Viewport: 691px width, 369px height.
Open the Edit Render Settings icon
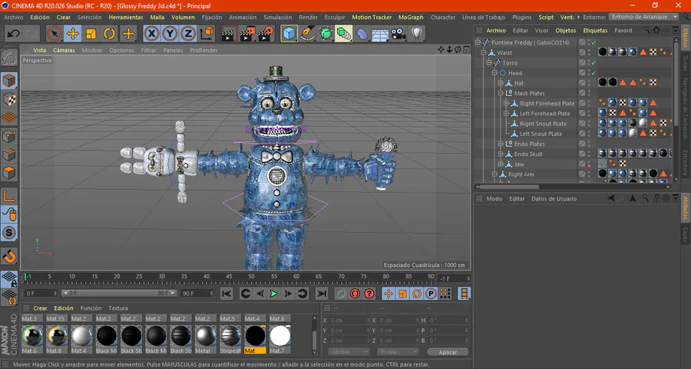pyautogui.click(x=265, y=33)
